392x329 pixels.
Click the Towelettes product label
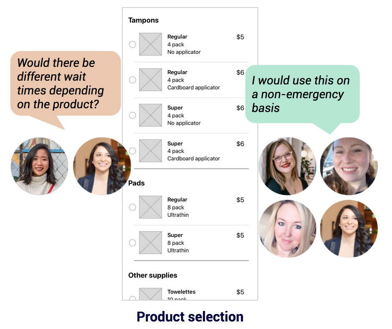(x=181, y=292)
